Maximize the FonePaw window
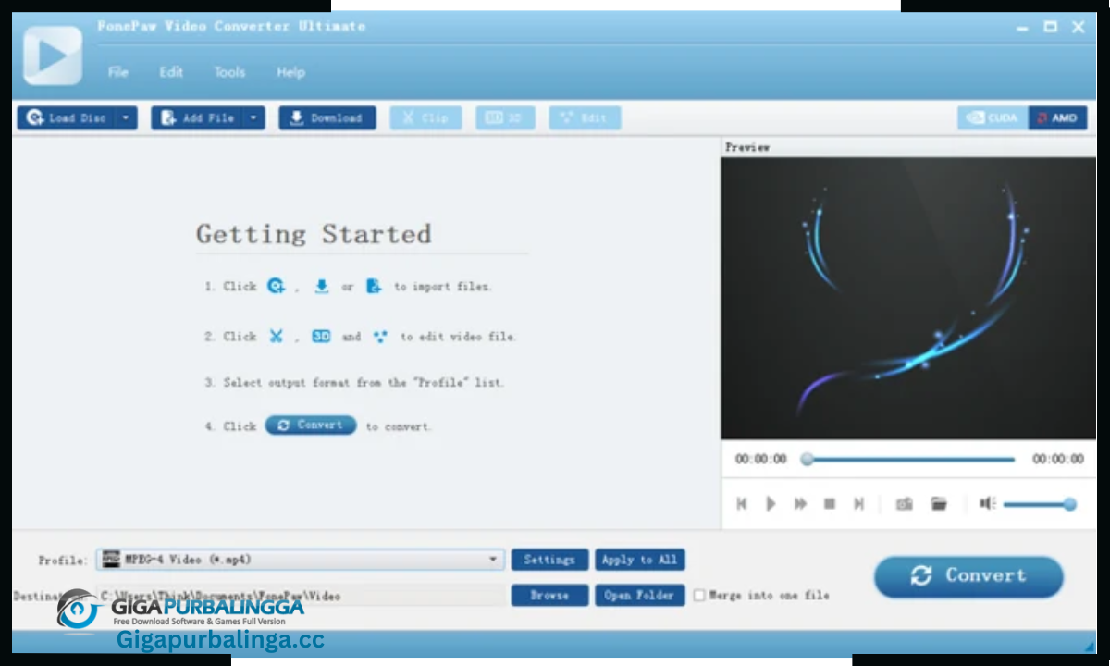 coord(1051,27)
